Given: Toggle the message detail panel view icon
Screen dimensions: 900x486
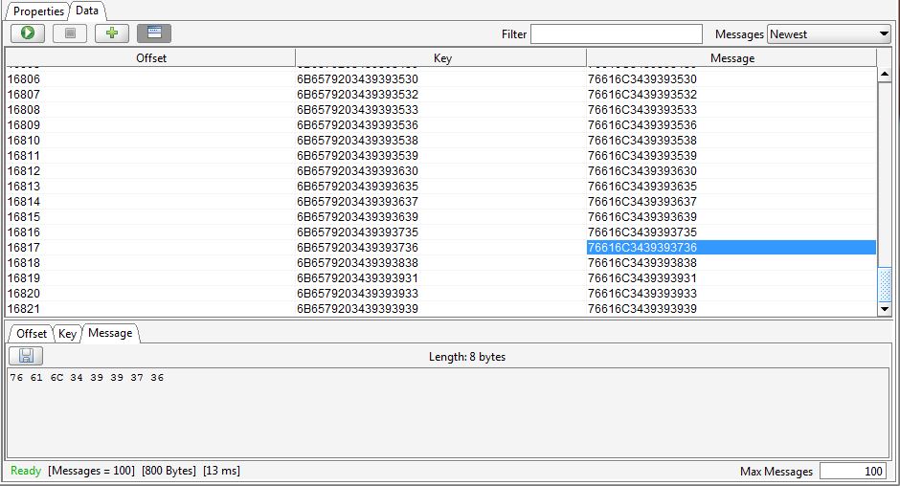Looking at the screenshot, I should [153, 33].
